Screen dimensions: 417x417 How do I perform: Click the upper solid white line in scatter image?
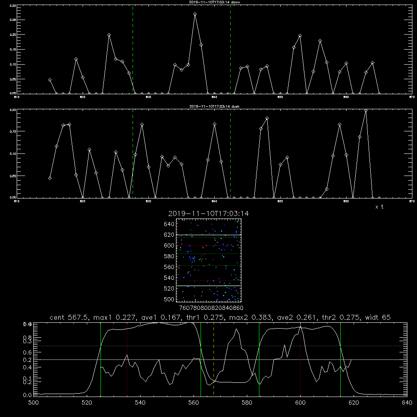208,235
